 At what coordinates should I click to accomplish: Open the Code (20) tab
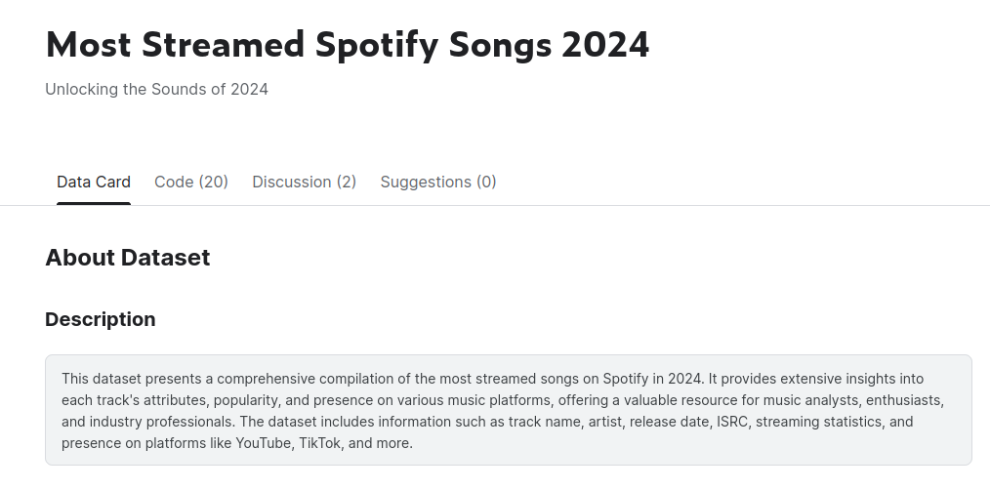[x=191, y=182]
